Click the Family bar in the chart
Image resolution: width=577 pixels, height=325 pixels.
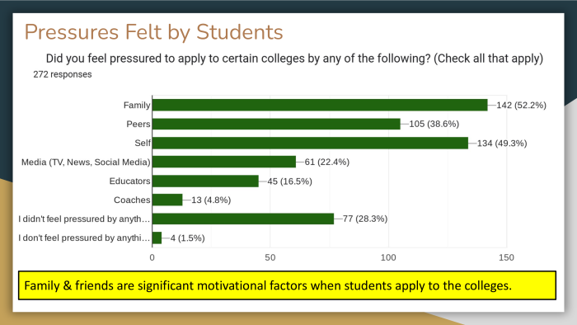click(x=320, y=105)
